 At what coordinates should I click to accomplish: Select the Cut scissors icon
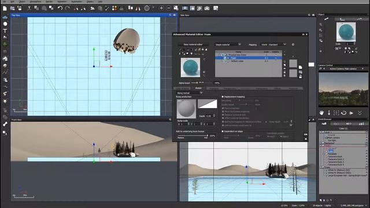[x=29, y=8]
